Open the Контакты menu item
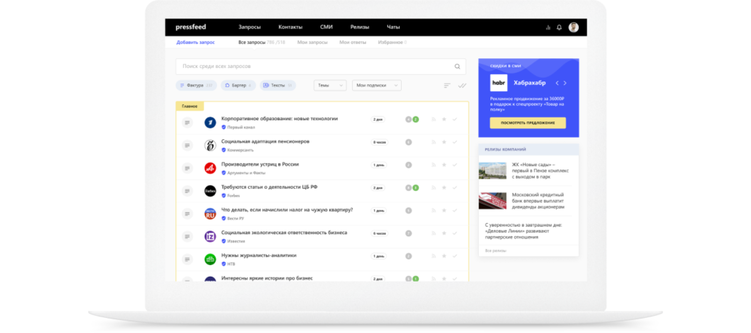 coord(290,27)
